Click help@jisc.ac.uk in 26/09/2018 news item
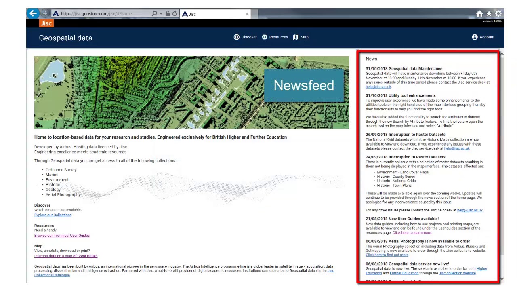Image resolution: width=517 pixels, height=291 pixels. pos(457,148)
